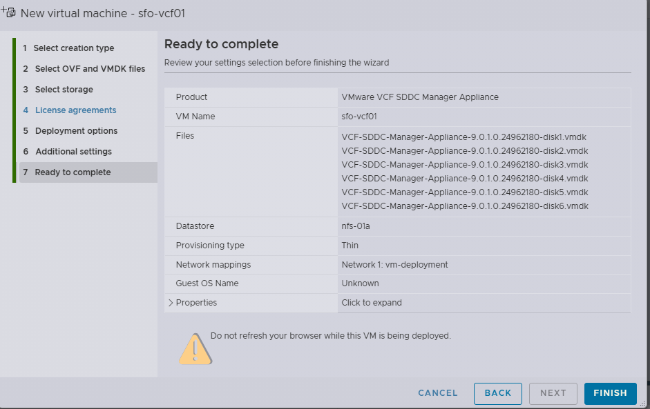This screenshot has height=409, width=650.
Task: Click the disabled Next button
Action: (553, 393)
